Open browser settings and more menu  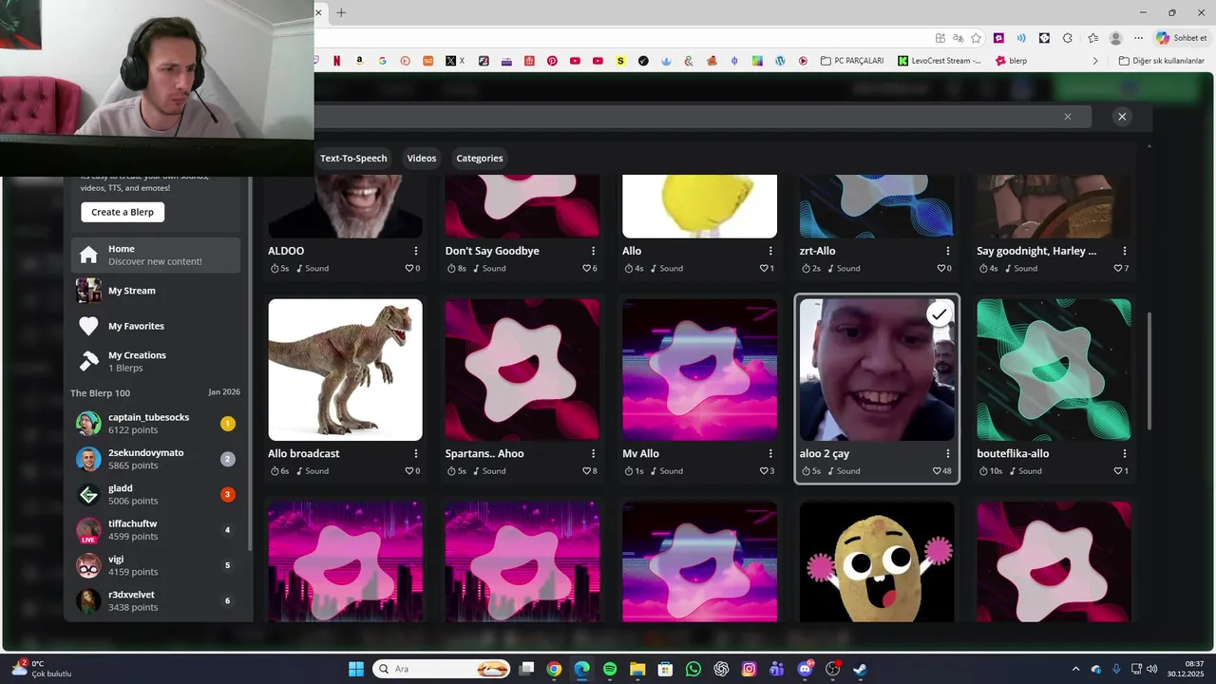(x=1138, y=38)
